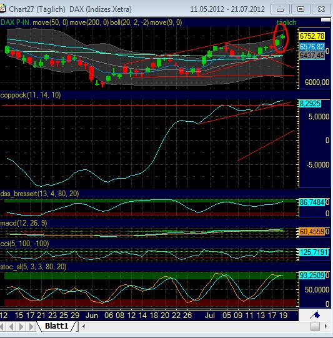333x338 pixels.
Task: Click the chart window icon beside Chart27
Action: [2, 9]
